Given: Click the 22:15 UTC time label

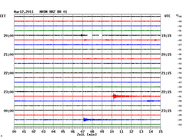Looking at the screenshot, I should pyautogui.click(x=166, y=92).
